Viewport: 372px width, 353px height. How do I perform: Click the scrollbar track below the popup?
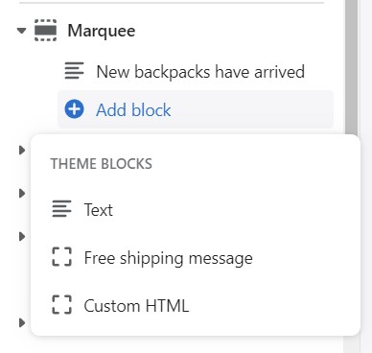(x=351, y=344)
